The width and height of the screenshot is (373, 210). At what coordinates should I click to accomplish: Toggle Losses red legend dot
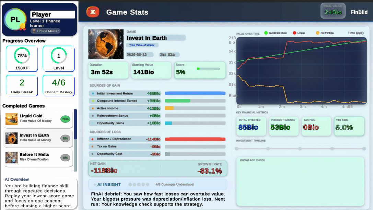[x=294, y=33]
